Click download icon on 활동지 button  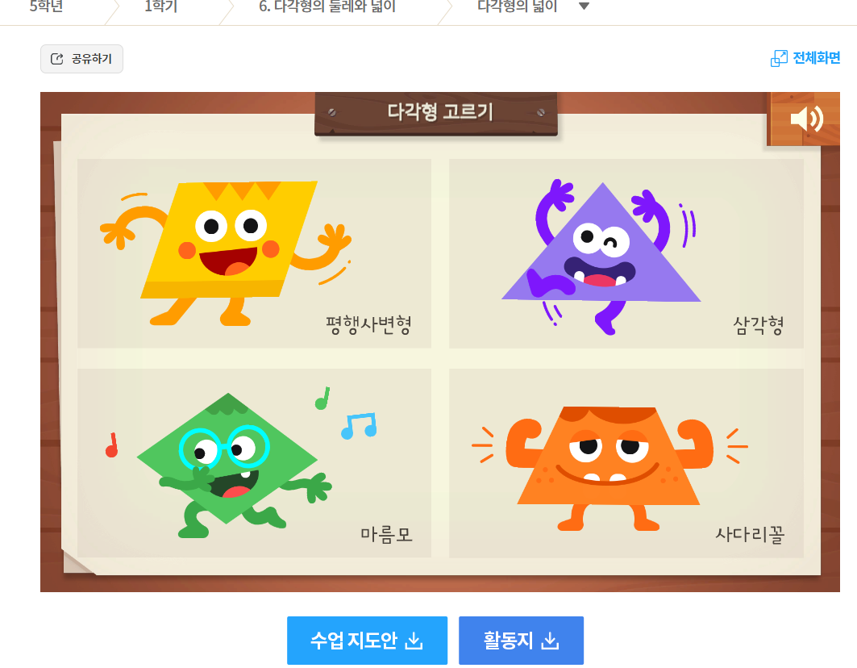[550, 641]
